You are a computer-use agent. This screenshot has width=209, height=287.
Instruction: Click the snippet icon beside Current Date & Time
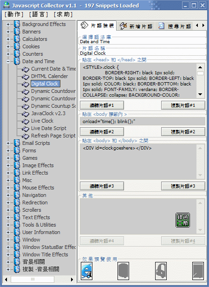pos(26,69)
